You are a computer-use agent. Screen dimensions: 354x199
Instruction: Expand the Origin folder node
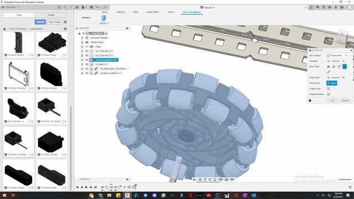click(82, 46)
